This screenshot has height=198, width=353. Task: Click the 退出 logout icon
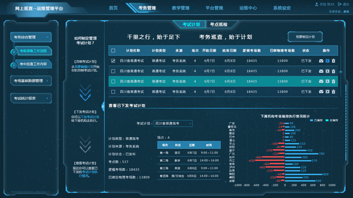(340, 4)
